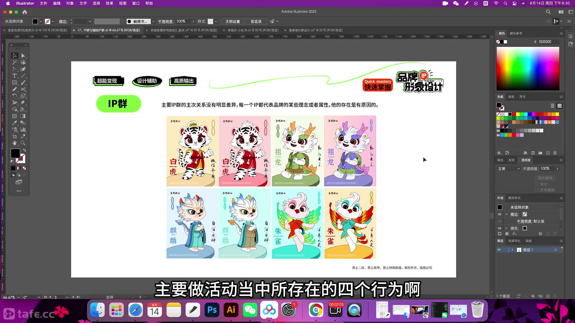The image size is (575, 323).
Task: Select the Eyedropper tool
Action: (x=14, y=123)
